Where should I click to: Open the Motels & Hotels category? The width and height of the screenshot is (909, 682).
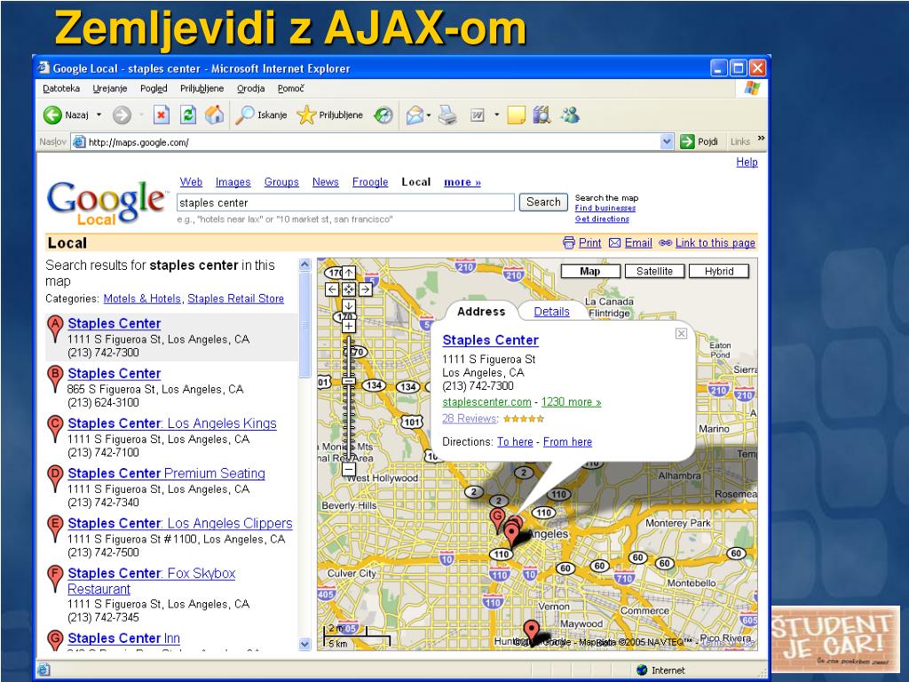(x=142, y=298)
